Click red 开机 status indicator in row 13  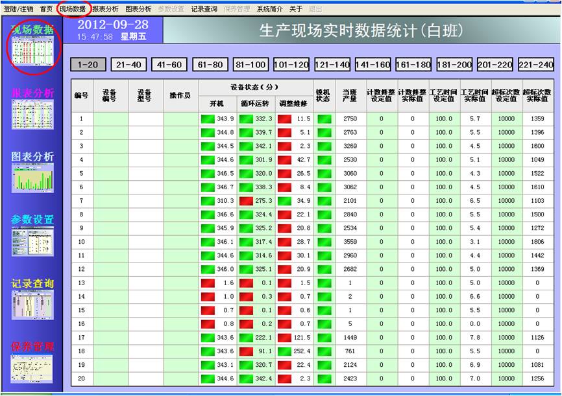coord(208,283)
